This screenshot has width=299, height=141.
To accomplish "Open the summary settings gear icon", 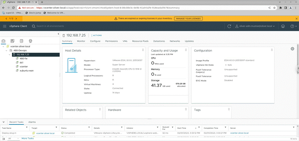I will 292,49.
